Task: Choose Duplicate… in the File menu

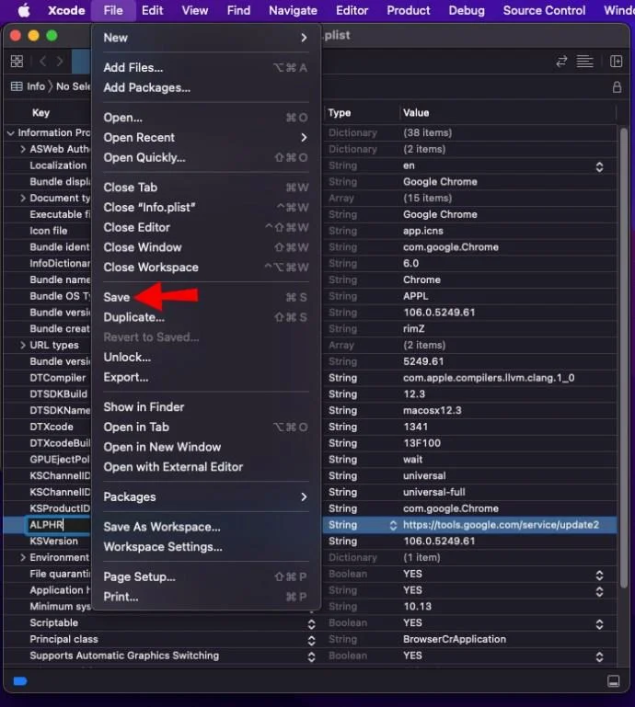Action: click(206, 317)
